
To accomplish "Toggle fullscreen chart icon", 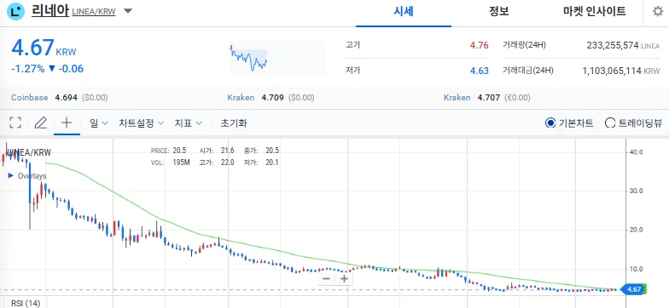I will (15, 123).
